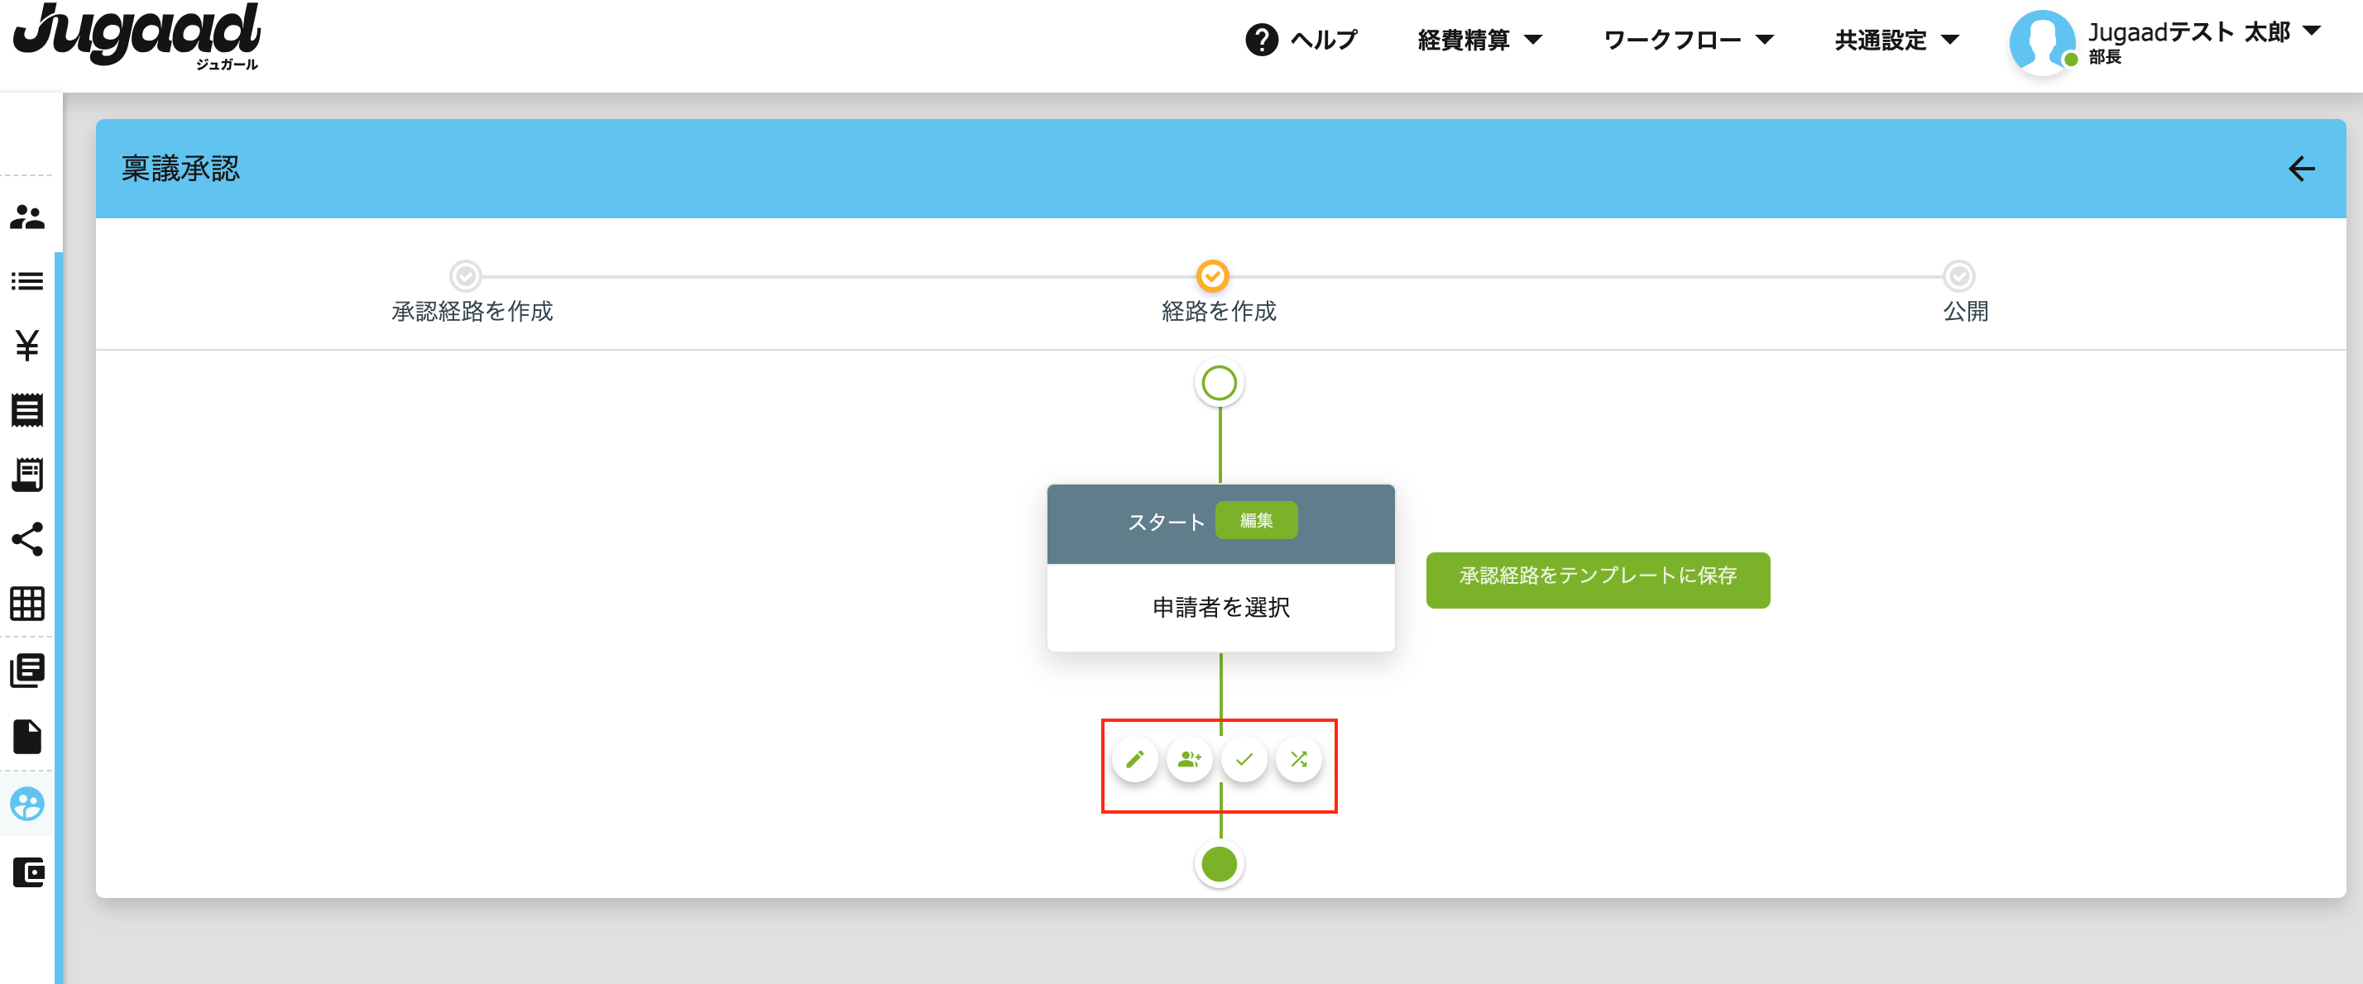Open the bulleted list sidebar icon
Screen dimensions: 2363x984
(27, 281)
